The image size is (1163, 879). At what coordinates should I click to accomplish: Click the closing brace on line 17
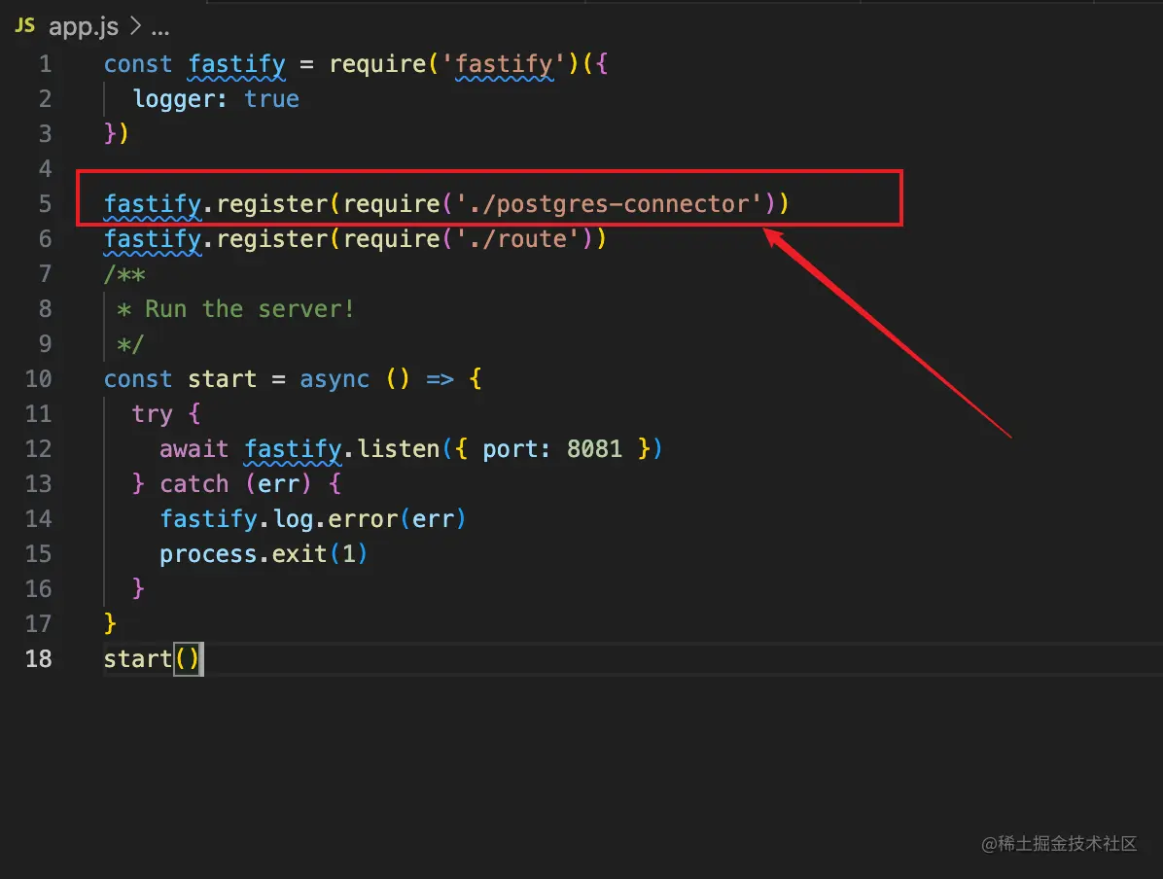point(111,623)
